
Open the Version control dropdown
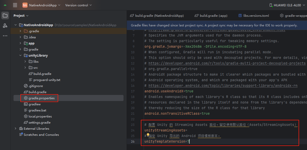click(x=78, y=5)
